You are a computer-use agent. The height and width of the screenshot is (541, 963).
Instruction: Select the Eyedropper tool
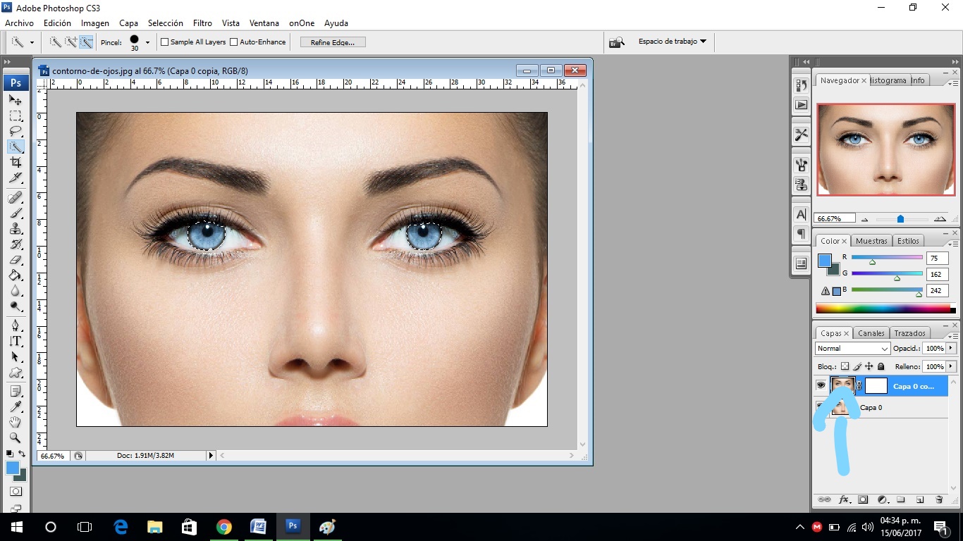(16, 406)
